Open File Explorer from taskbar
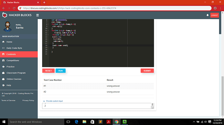Image resolution: width=224 pixels, height=125 pixels. click(84, 122)
